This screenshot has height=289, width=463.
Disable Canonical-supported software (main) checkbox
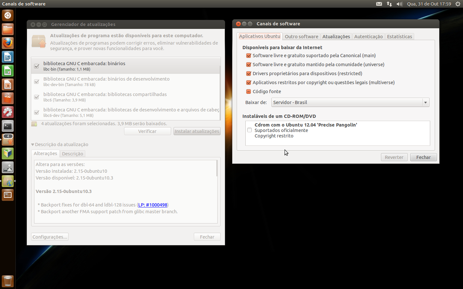249,56
